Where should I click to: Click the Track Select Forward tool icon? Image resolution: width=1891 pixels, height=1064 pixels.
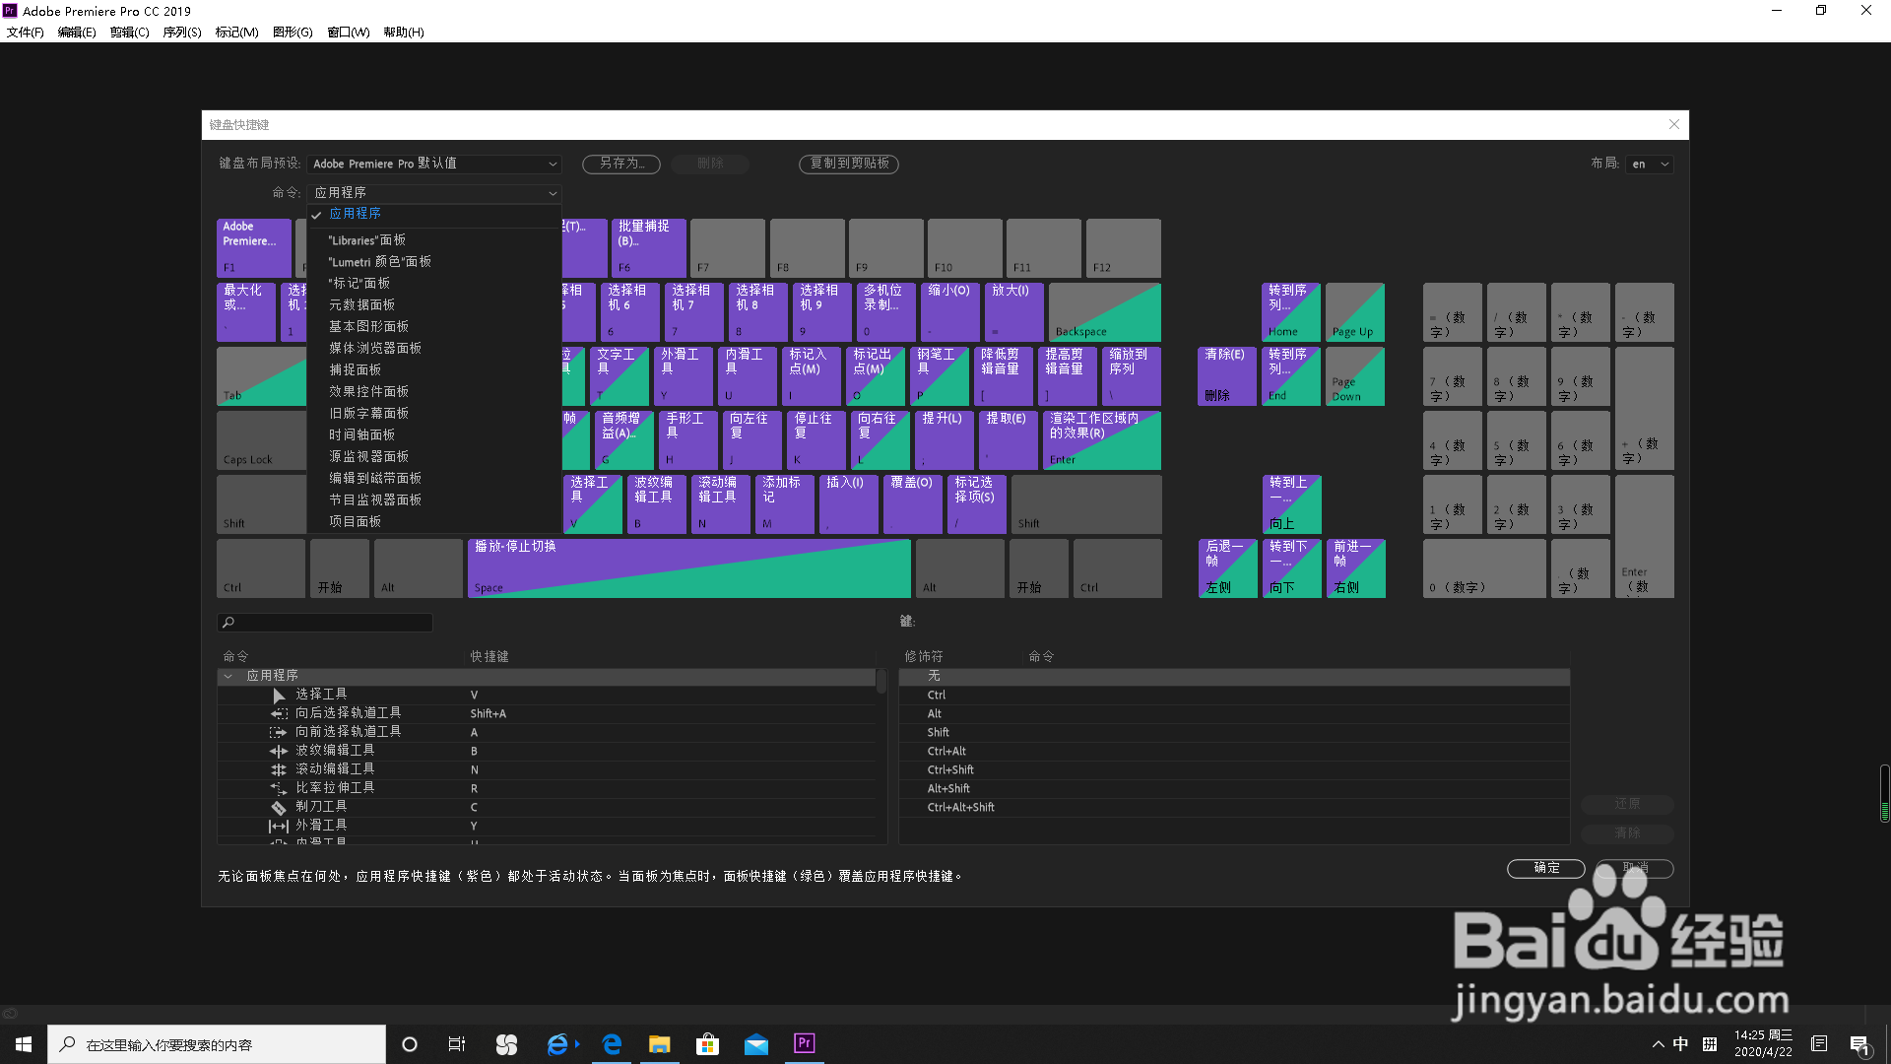(279, 732)
